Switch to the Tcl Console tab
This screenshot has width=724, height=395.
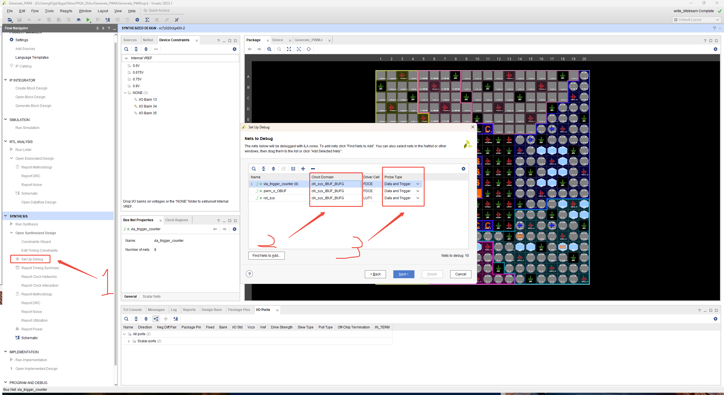point(133,310)
